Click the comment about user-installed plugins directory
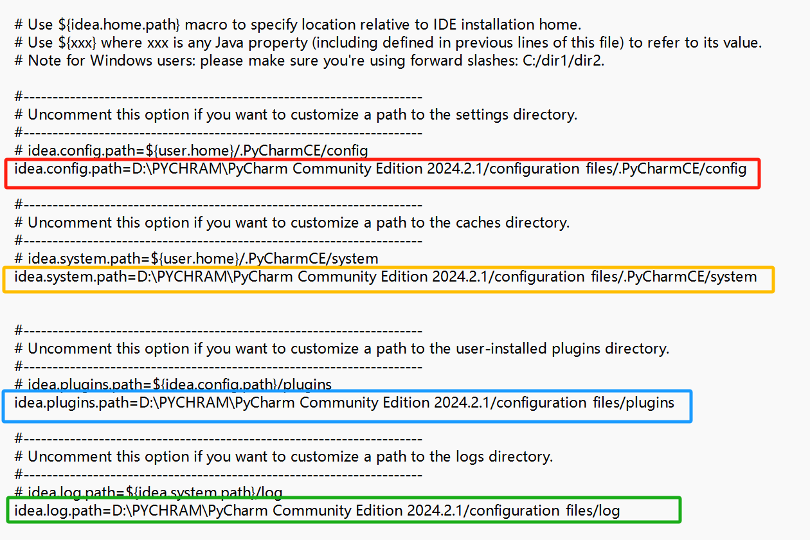The image size is (810, 540). pos(342,349)
